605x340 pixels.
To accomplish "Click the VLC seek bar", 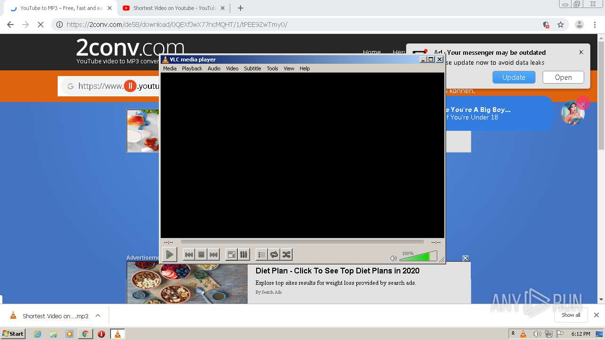I will [x=302, y=242].
